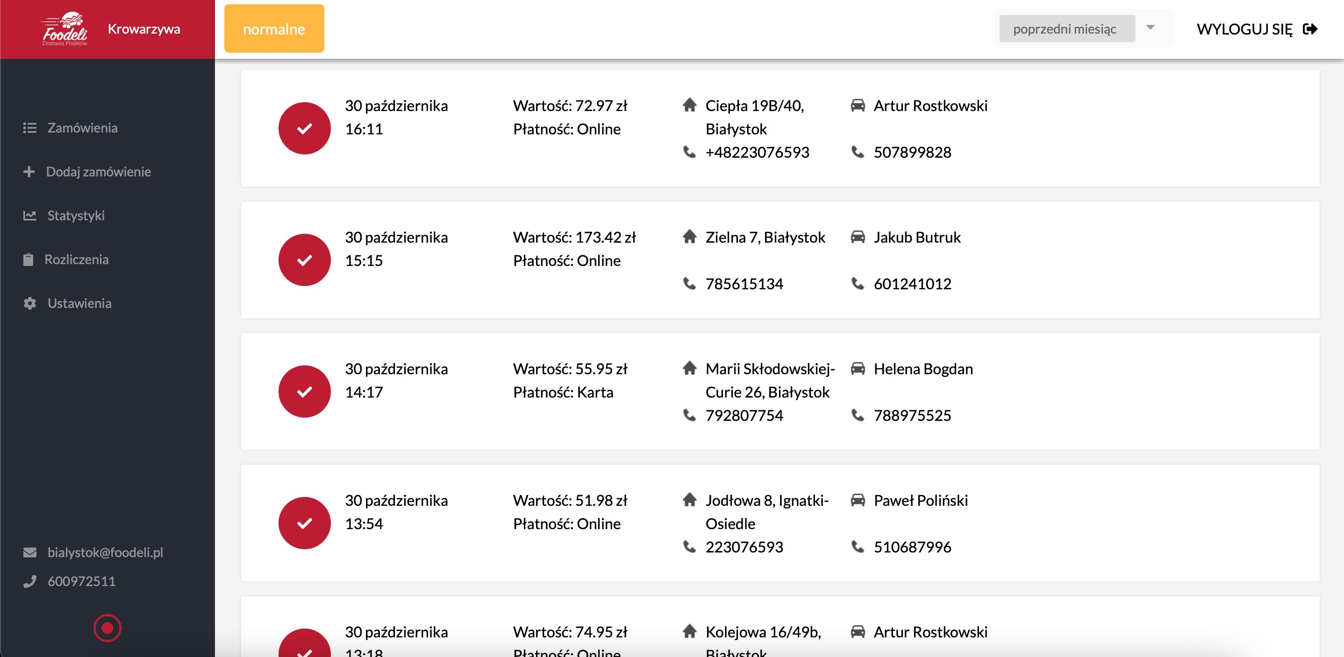Open the Zamówienia menu item
Viewport: 1344px width, 657px height.
coord(82,128)
